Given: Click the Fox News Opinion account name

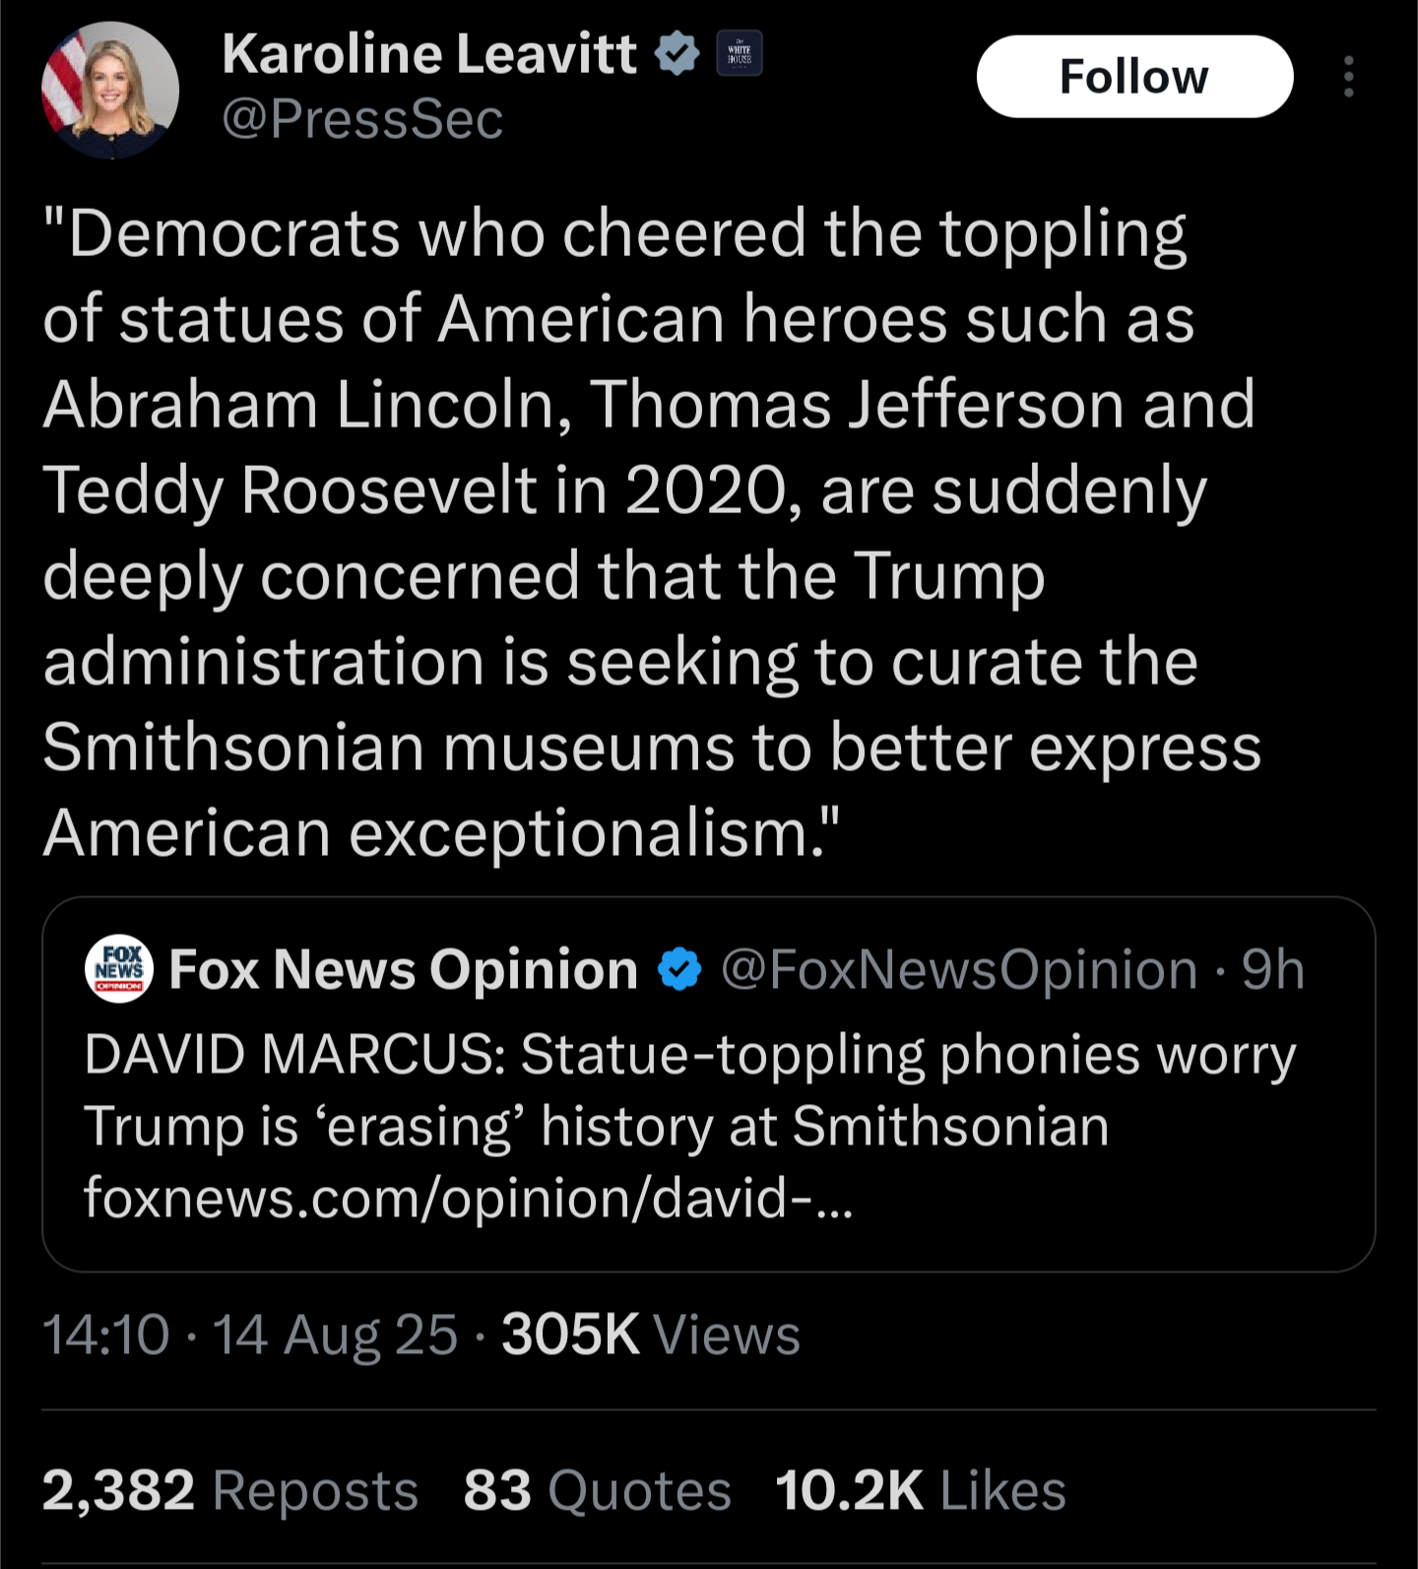Looking at the screenshot, I should 404,970.
